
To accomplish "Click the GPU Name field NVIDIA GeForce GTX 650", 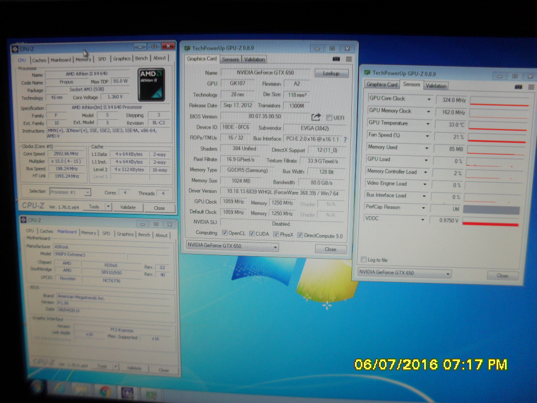I will tap(265, 72).
